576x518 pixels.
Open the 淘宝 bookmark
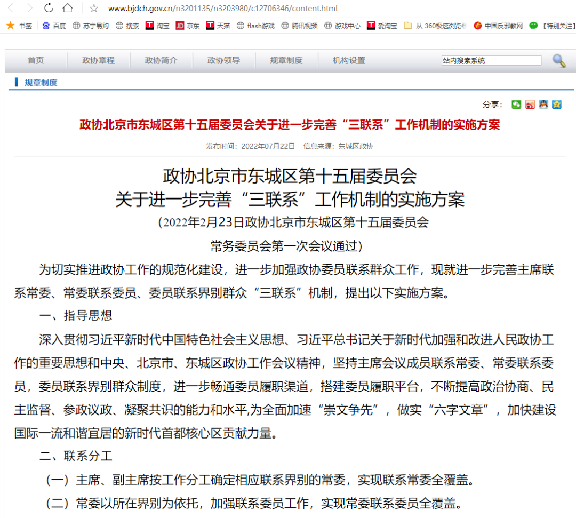pyautogui.click(x=157, y=26)
